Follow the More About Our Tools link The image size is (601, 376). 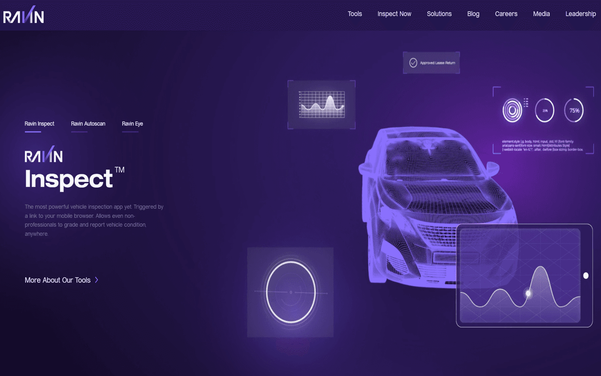pyautogui.click(x=58, y=280)
